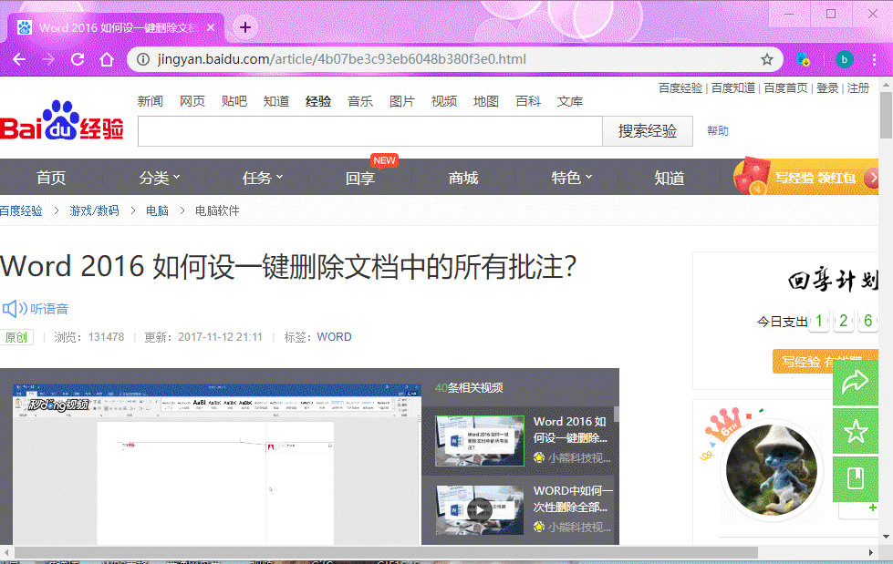The width and height of the screenshot is (893, 564).
Task: Open 商城 in navigation bar
Action: point(463,178)
